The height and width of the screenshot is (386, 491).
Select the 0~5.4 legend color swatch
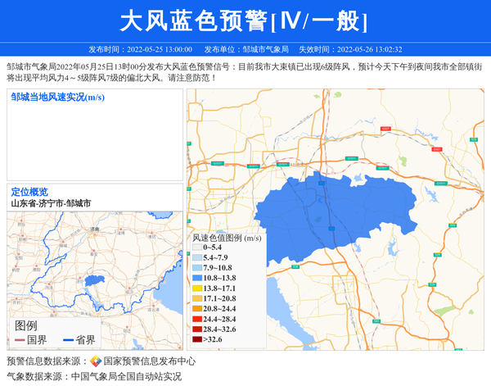(196, 247)
